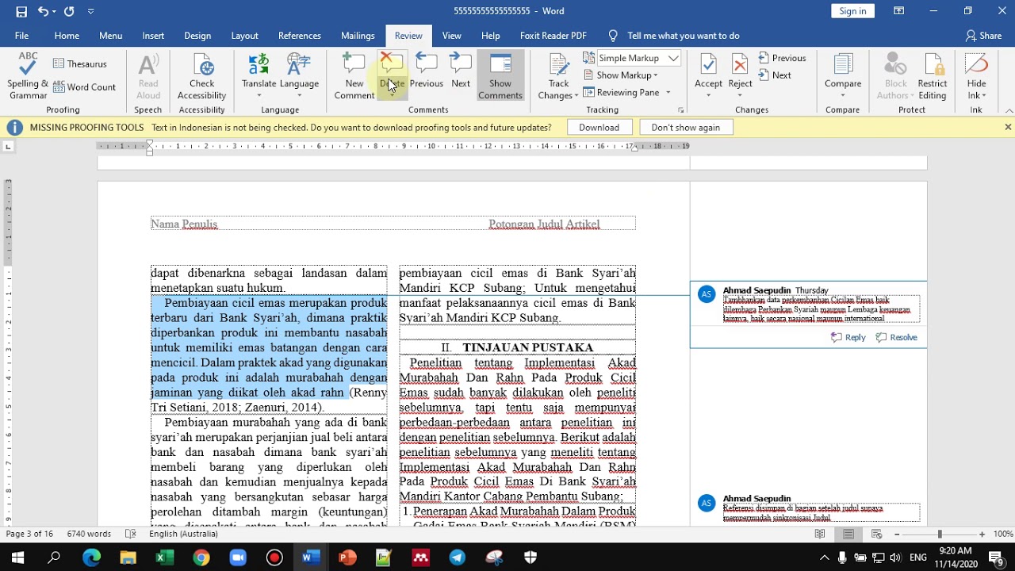Click the Download proofing tools button
The image size is (1015, 571).
tap(599, 128)
